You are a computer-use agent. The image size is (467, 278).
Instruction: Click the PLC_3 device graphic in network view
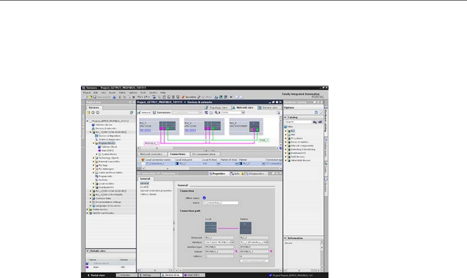(255, 126)
